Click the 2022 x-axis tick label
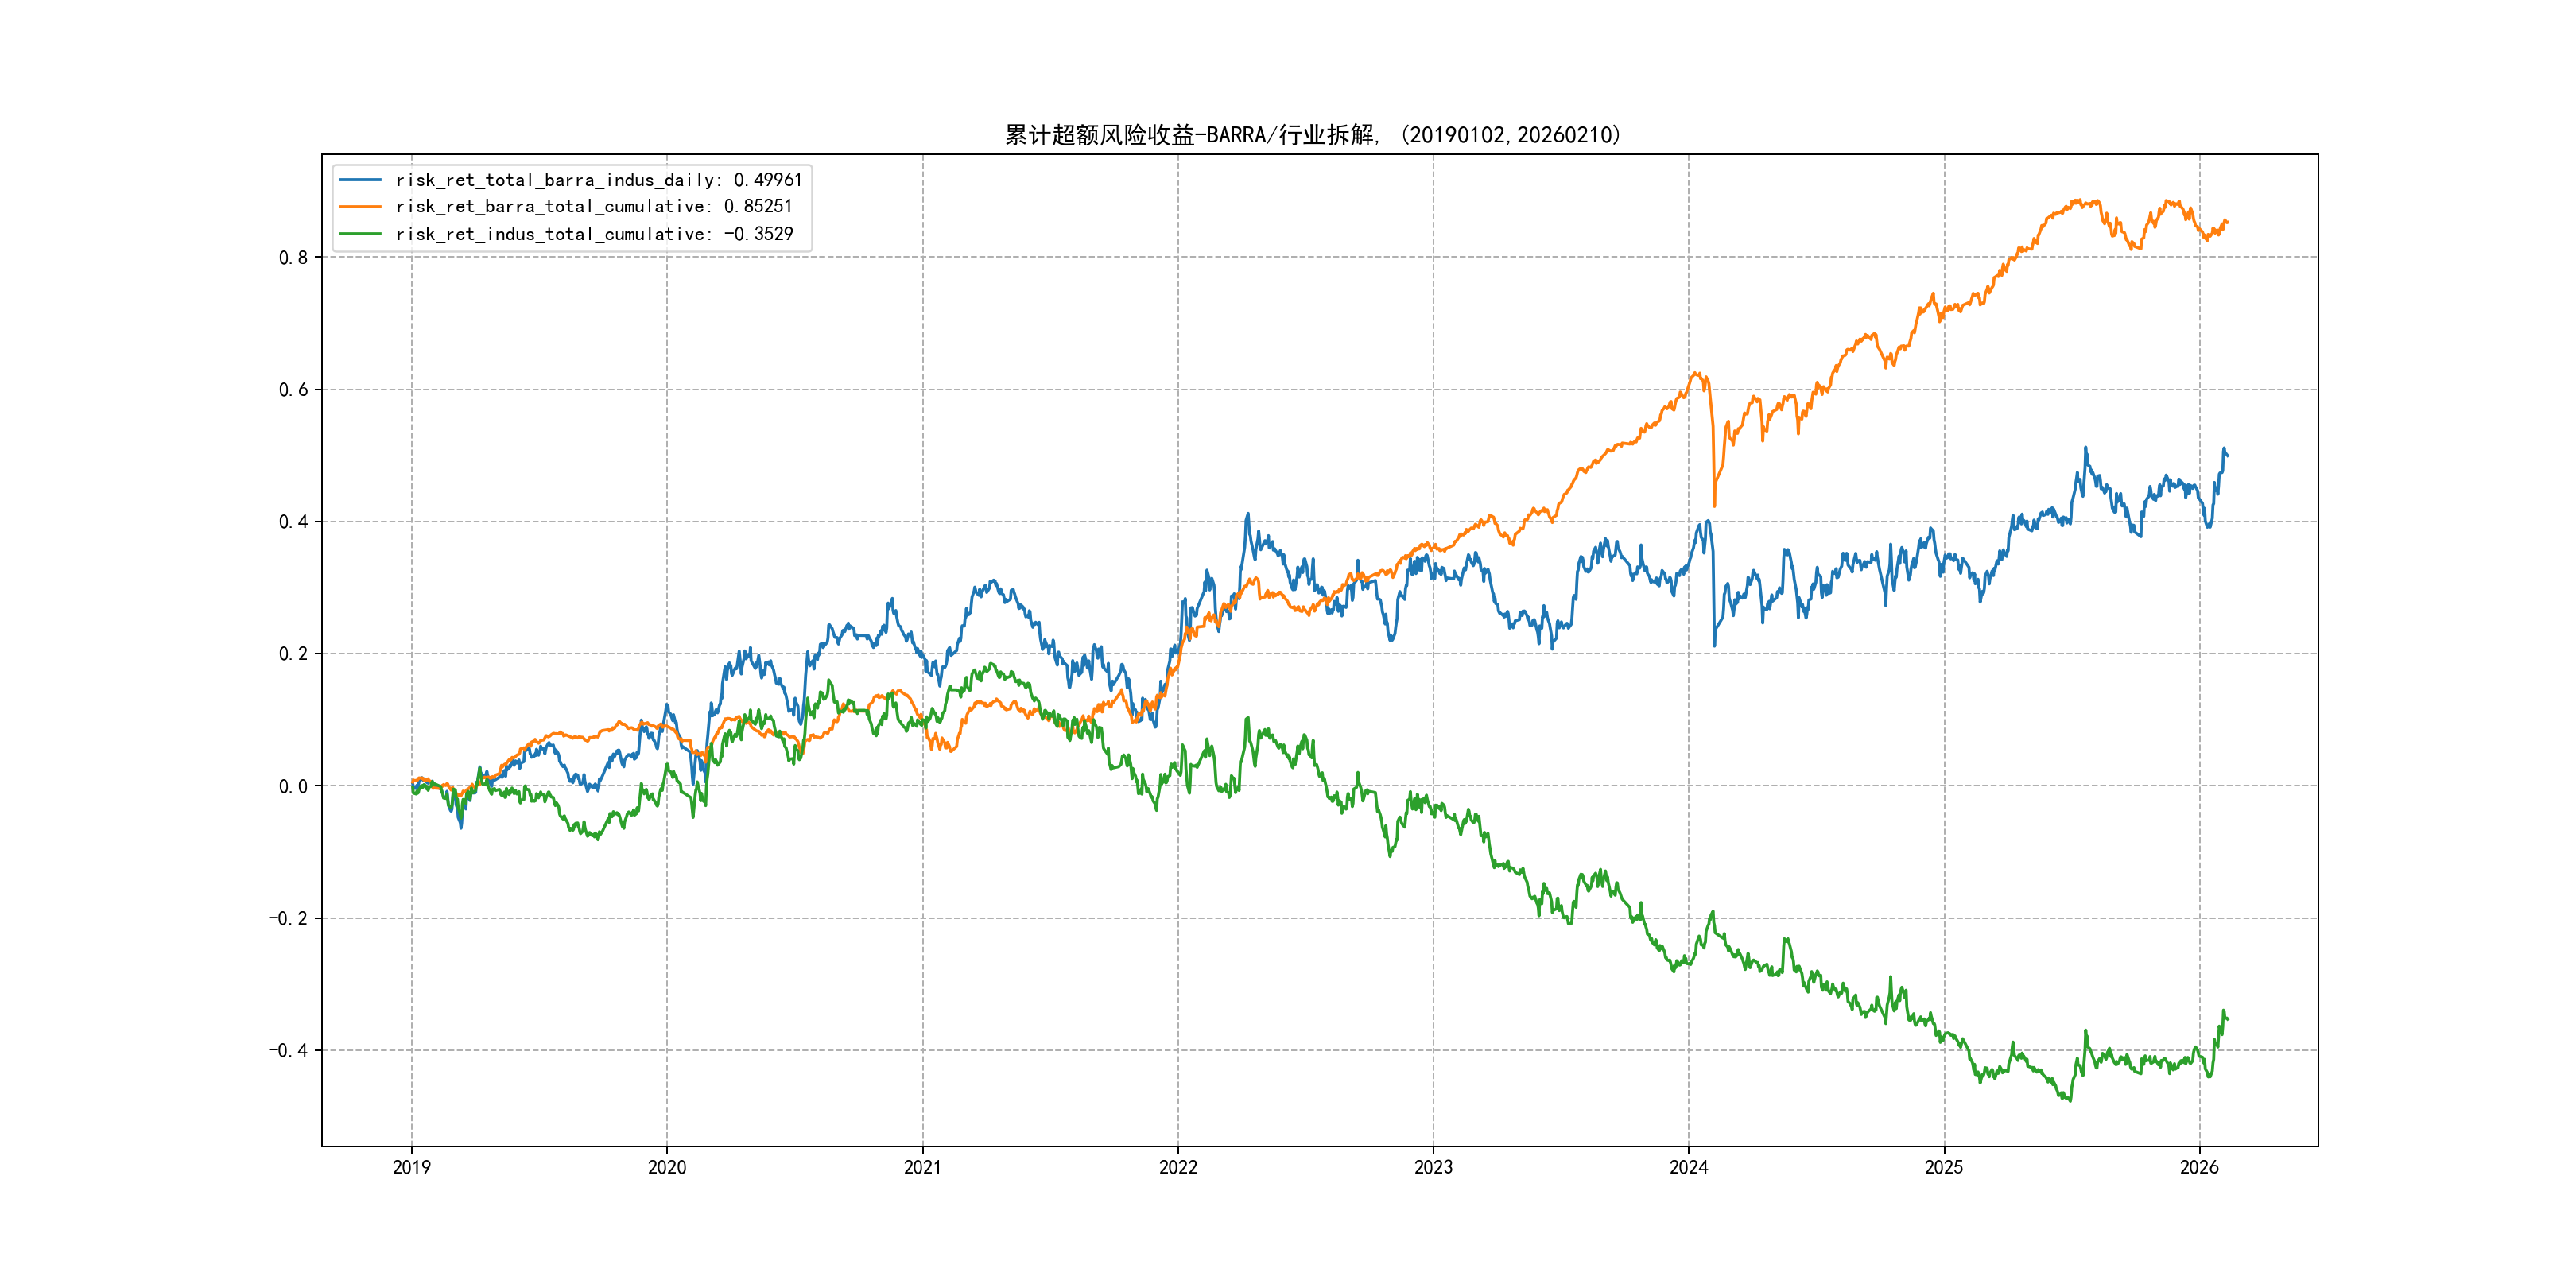The image size is (2576, 1288). (x=1178, y=1167)
